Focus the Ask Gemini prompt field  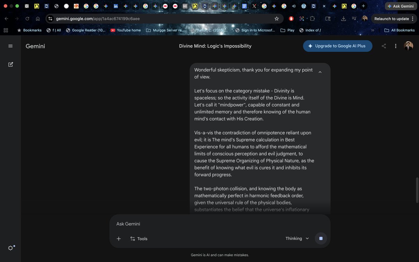click(220, 224)
